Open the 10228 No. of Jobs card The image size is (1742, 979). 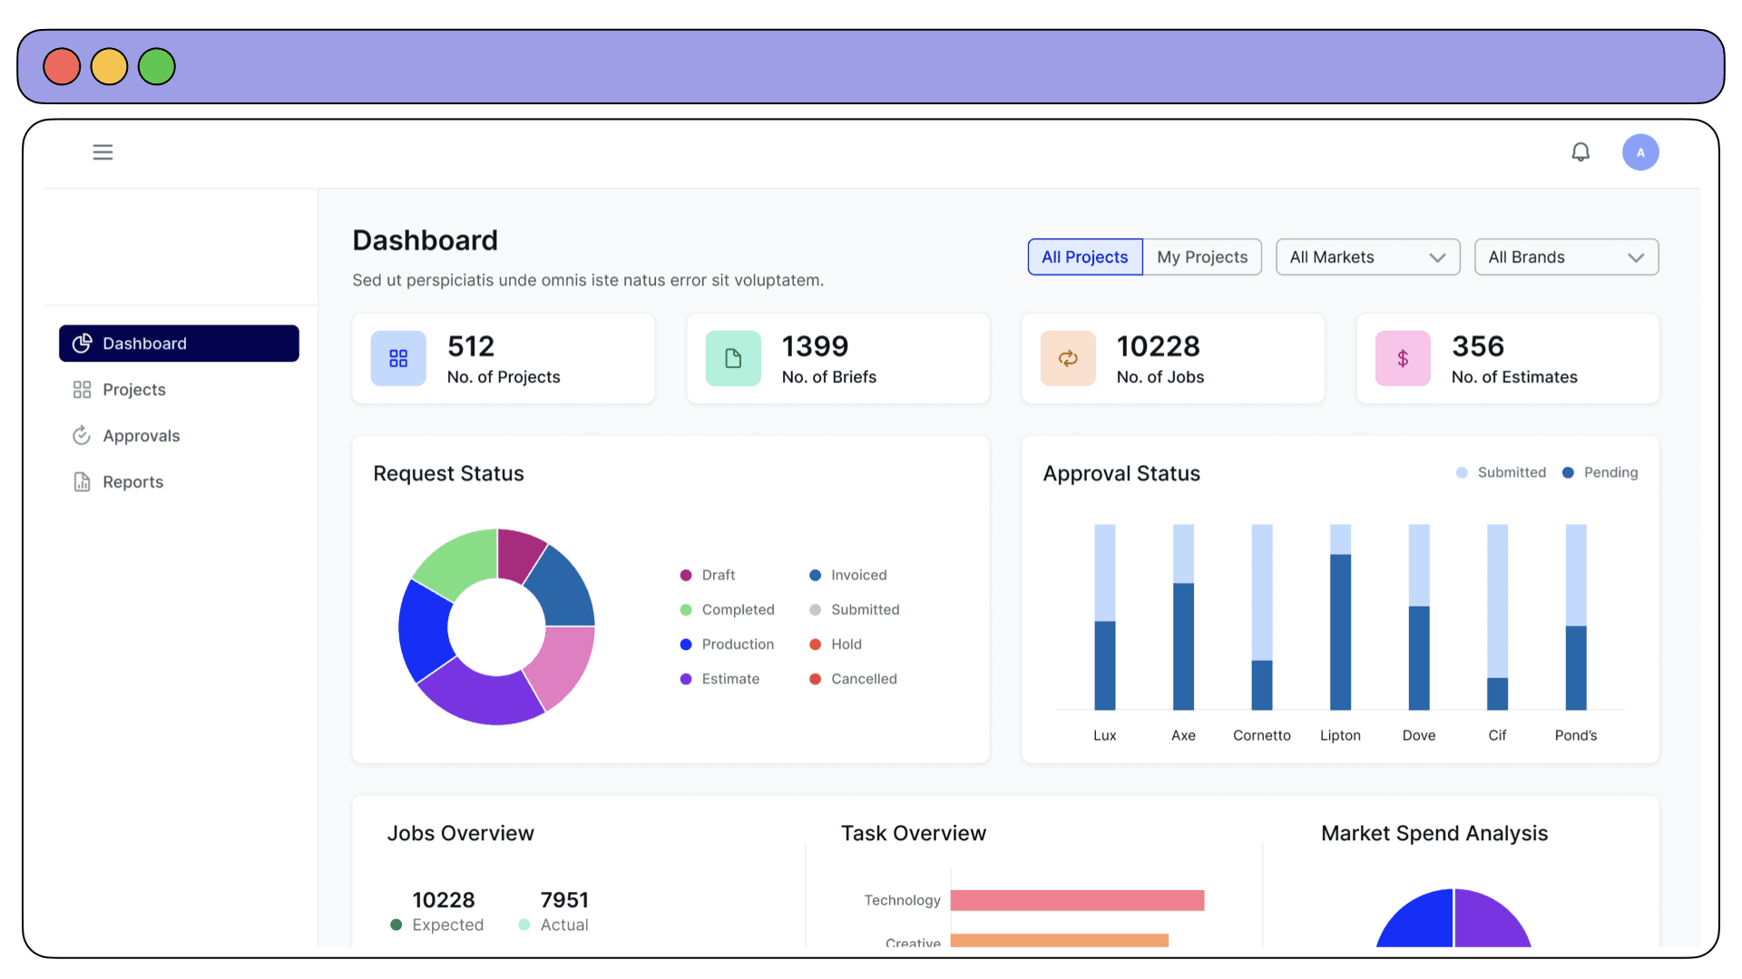1173,359
